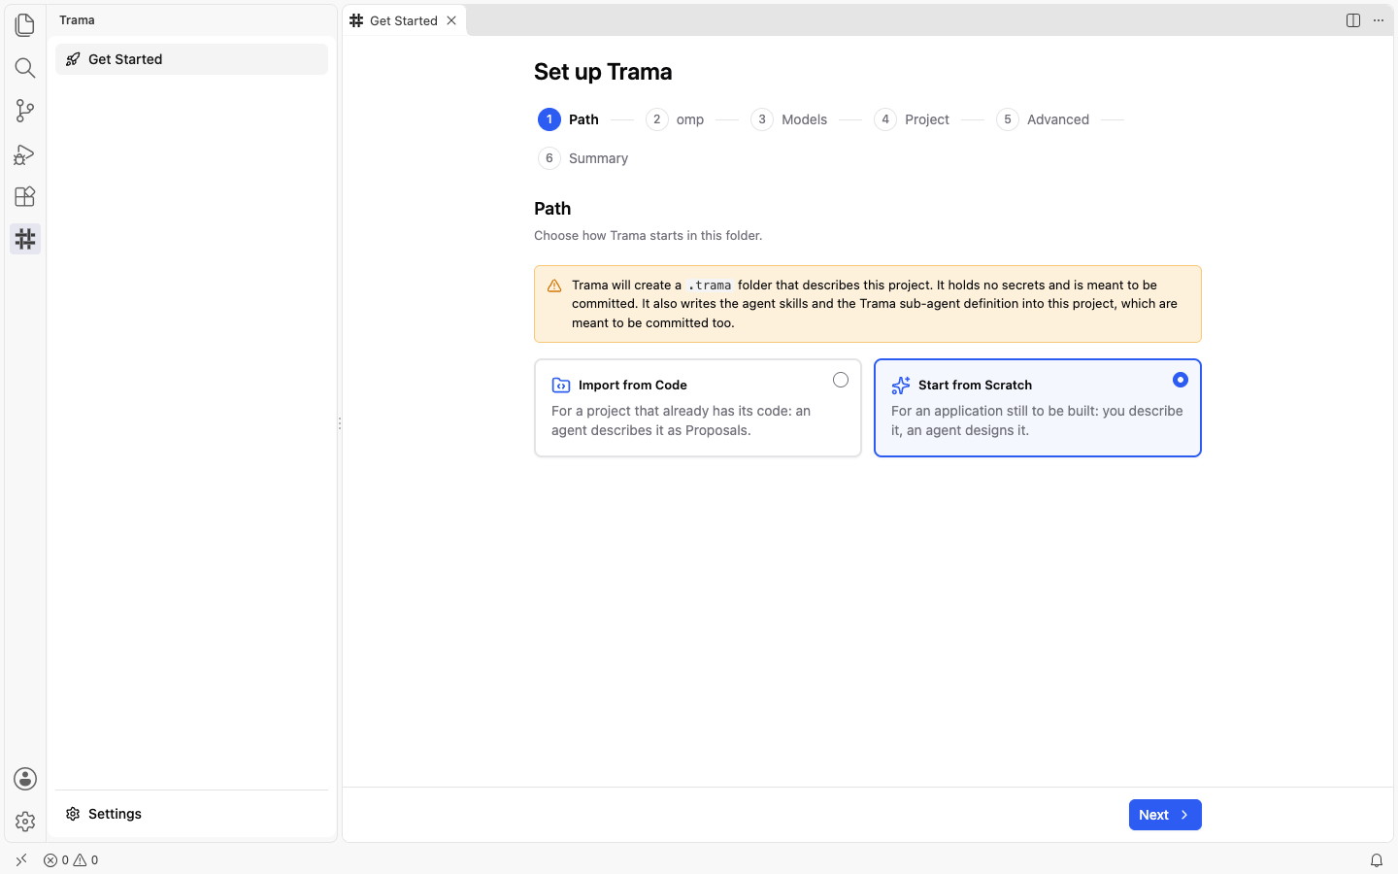Open the Accounts avatar icon
1398x874 pixels.
pyautogui.click(x=25, y=779)
